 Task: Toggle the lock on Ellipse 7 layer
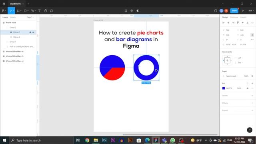point(30,32)
